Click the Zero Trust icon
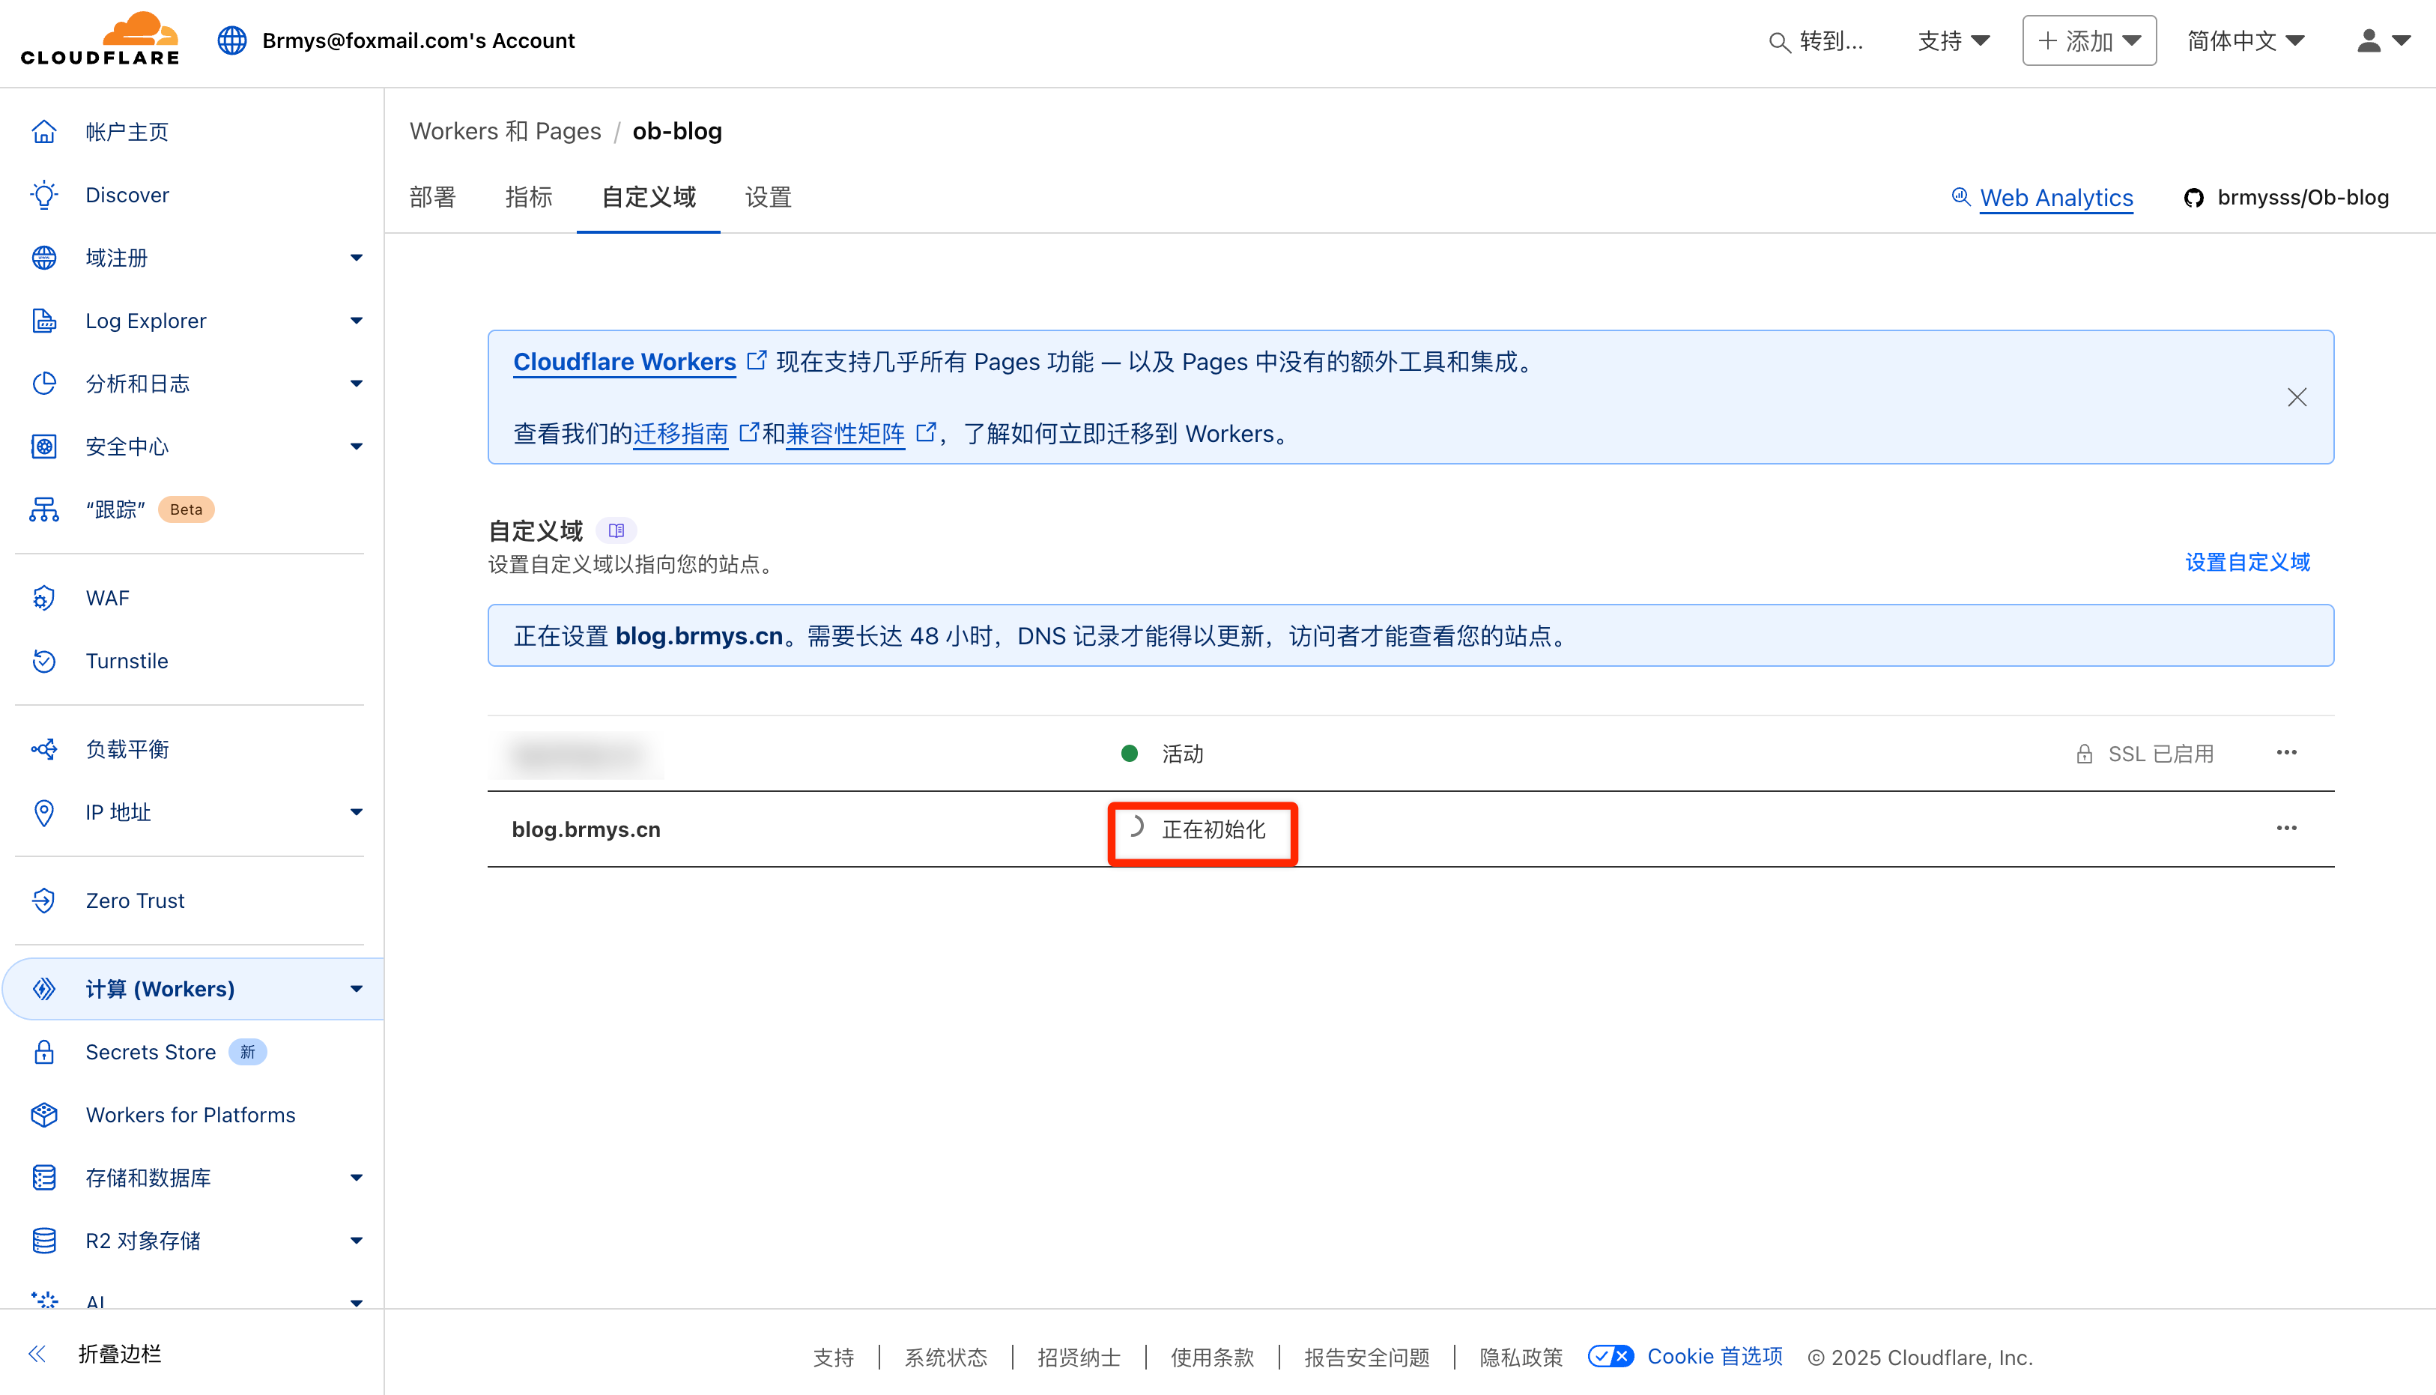Screen dimensions: 2436x1395 pos(44,901)
